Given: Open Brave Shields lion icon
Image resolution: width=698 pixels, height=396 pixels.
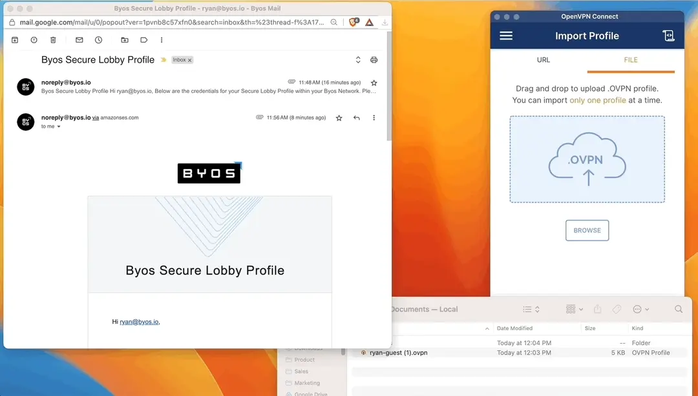Looking at the screenshot, I should (354, 22).
